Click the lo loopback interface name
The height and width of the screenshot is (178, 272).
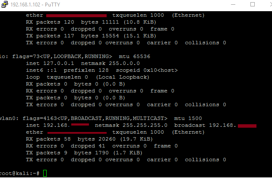point(3,56)
